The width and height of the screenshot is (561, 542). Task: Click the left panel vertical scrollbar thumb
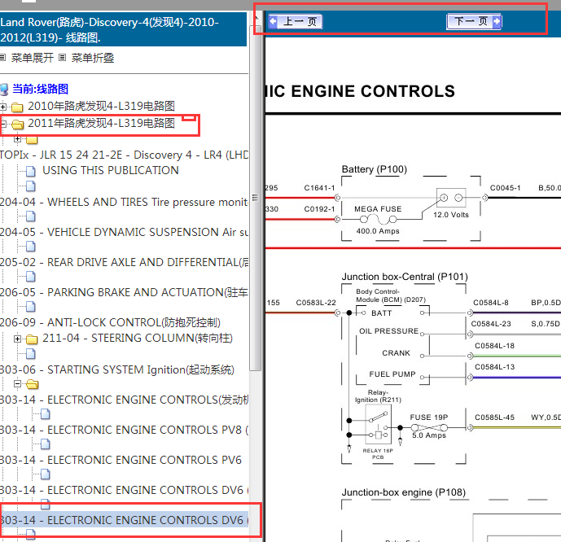pos(255,199)
